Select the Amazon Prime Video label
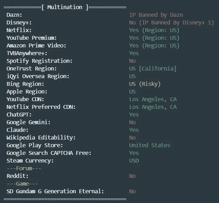219x203 pixels. 36,46
